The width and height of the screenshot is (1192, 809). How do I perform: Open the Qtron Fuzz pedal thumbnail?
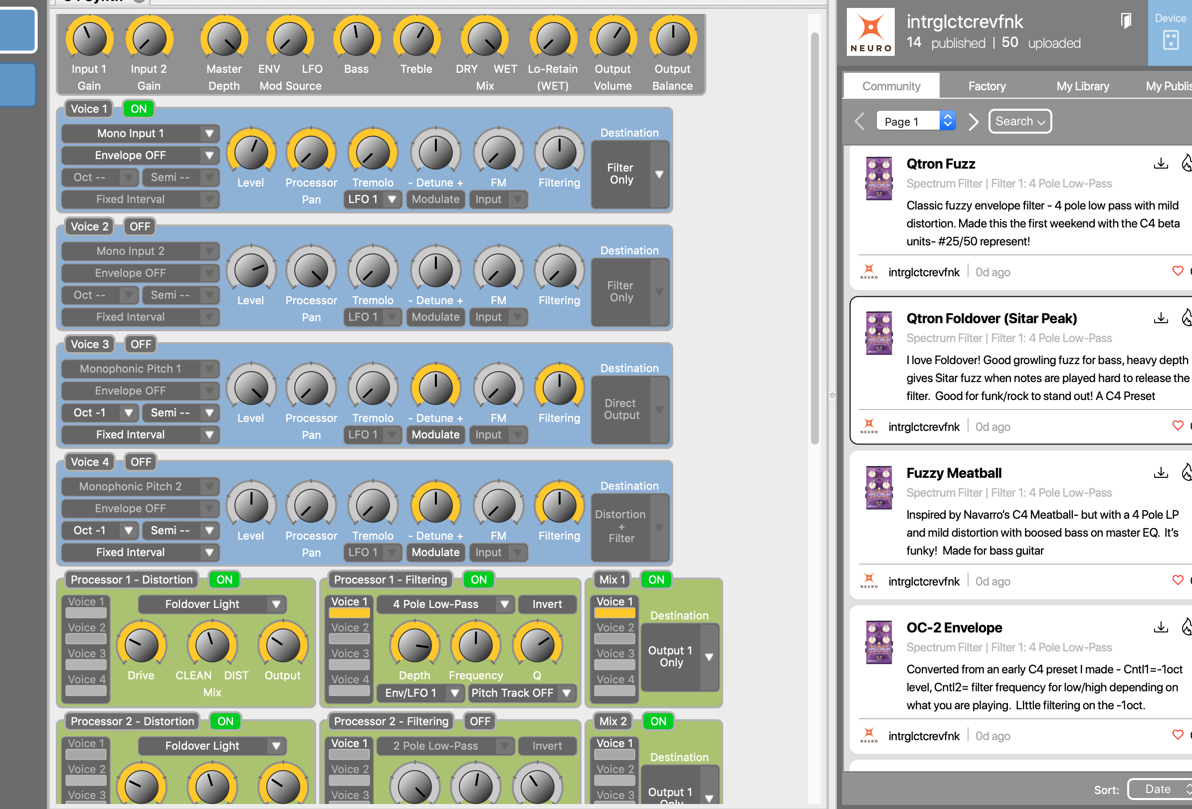click(879, 179)
